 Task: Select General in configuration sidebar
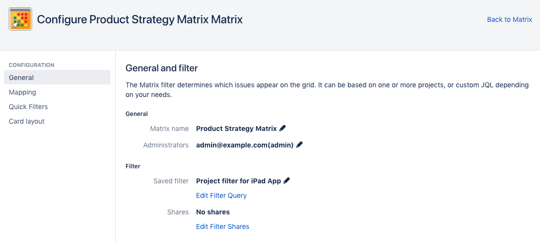point(21,78)
